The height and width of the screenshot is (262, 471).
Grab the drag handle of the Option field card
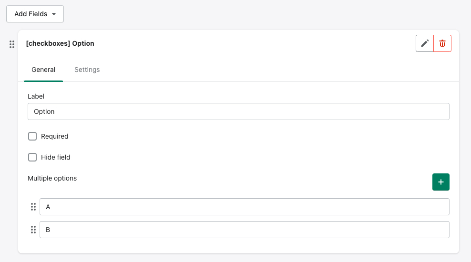pos(12,44)
